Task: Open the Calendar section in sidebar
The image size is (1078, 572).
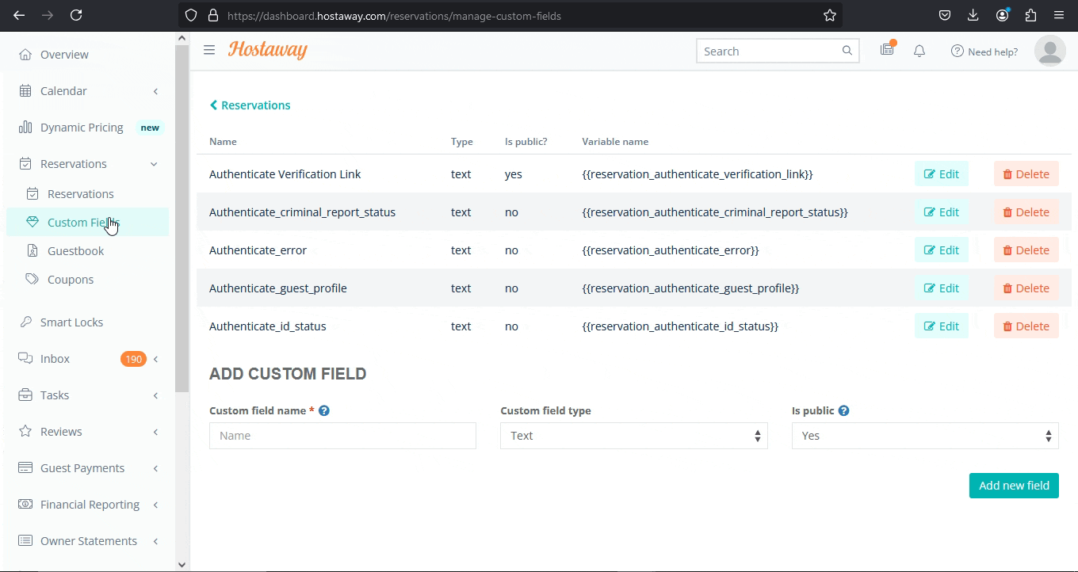Action: tap(63, 90)
